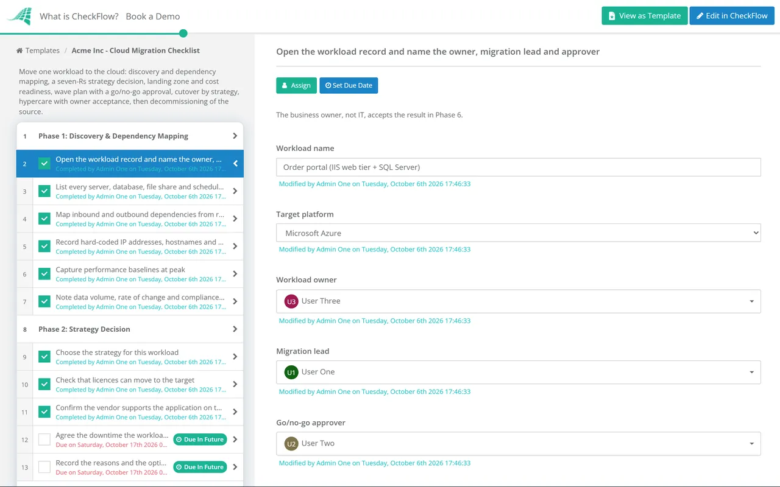Uncheck 'Choose the strategy for this workload'
This screenshot has height=487, width=780.
pos(44,357)
